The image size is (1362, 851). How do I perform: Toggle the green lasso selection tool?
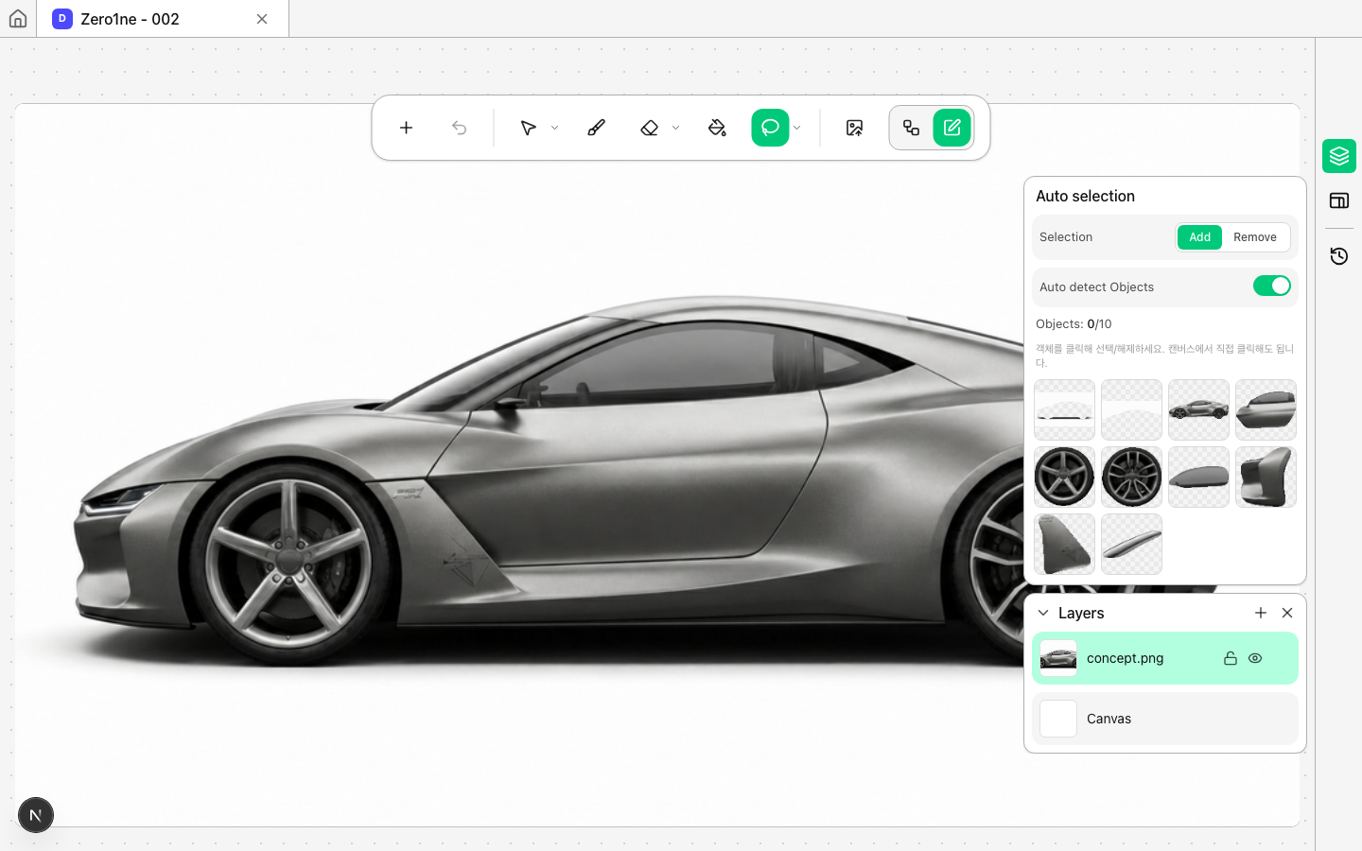pos(770,128)
